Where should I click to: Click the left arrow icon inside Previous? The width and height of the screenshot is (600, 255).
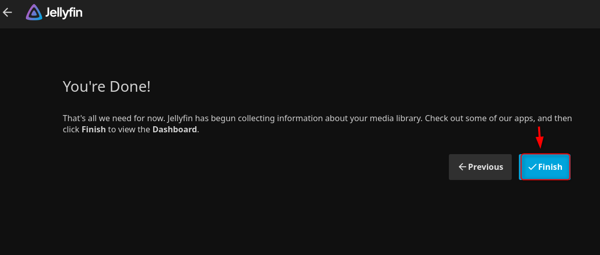click(x=462, y=167)
